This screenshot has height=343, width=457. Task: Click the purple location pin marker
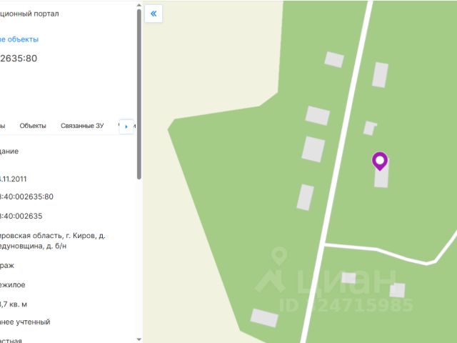pos(380,161)
